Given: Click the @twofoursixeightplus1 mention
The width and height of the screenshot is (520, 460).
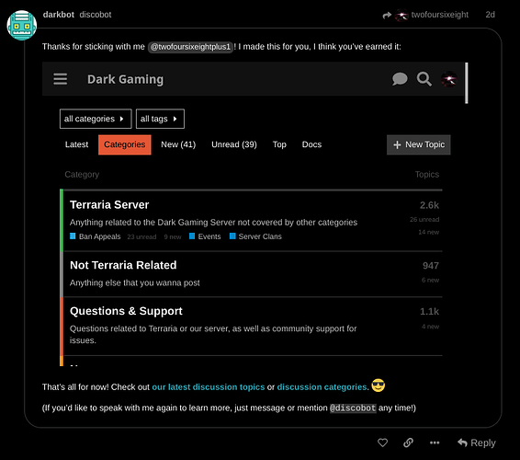Looking at the screenshot, I should pyautogui.click(x=190, y=47).
